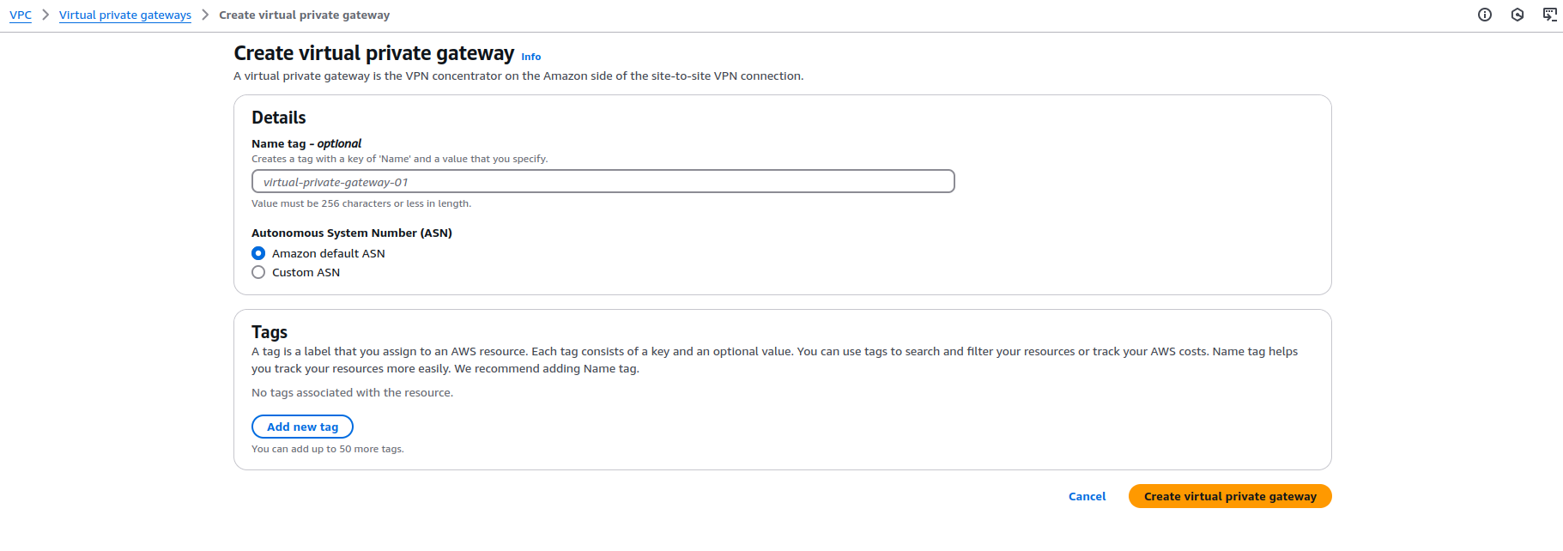Open the VPC dashboard from the breadcrumb
This screenshot has height=551, width=1563.
tap(21, 15)
